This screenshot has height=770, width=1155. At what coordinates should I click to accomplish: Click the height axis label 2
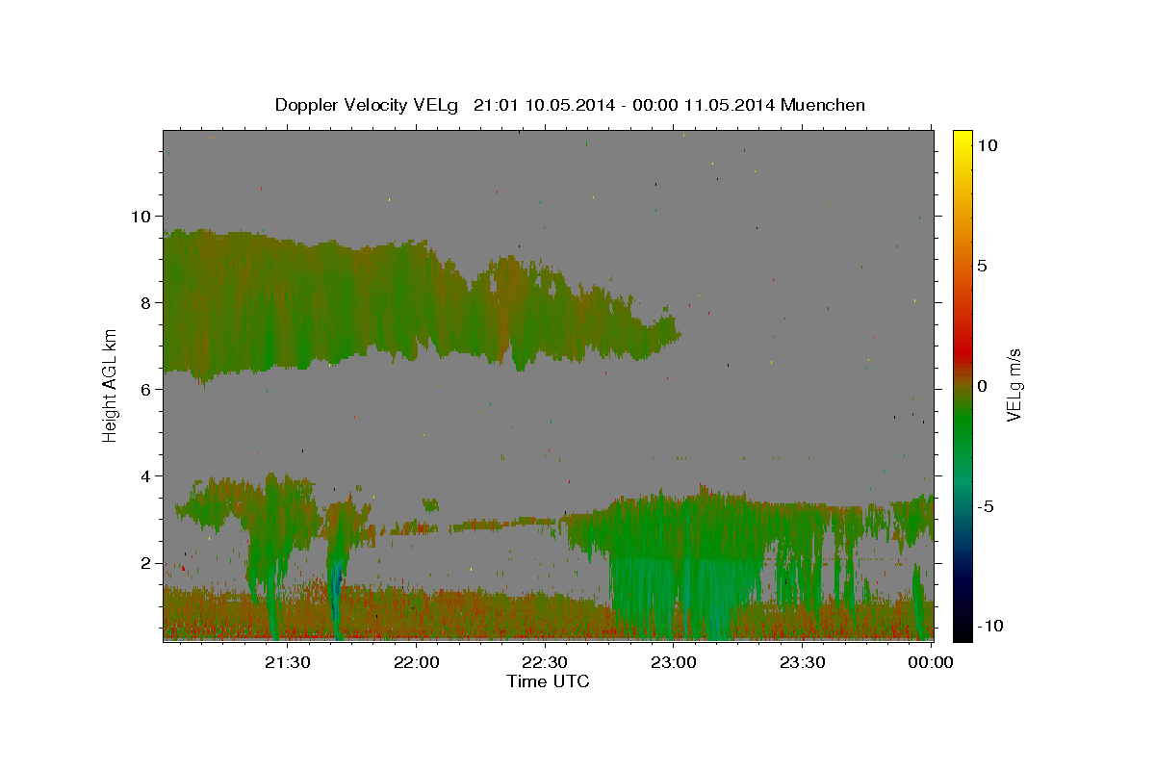coord(147,562)
